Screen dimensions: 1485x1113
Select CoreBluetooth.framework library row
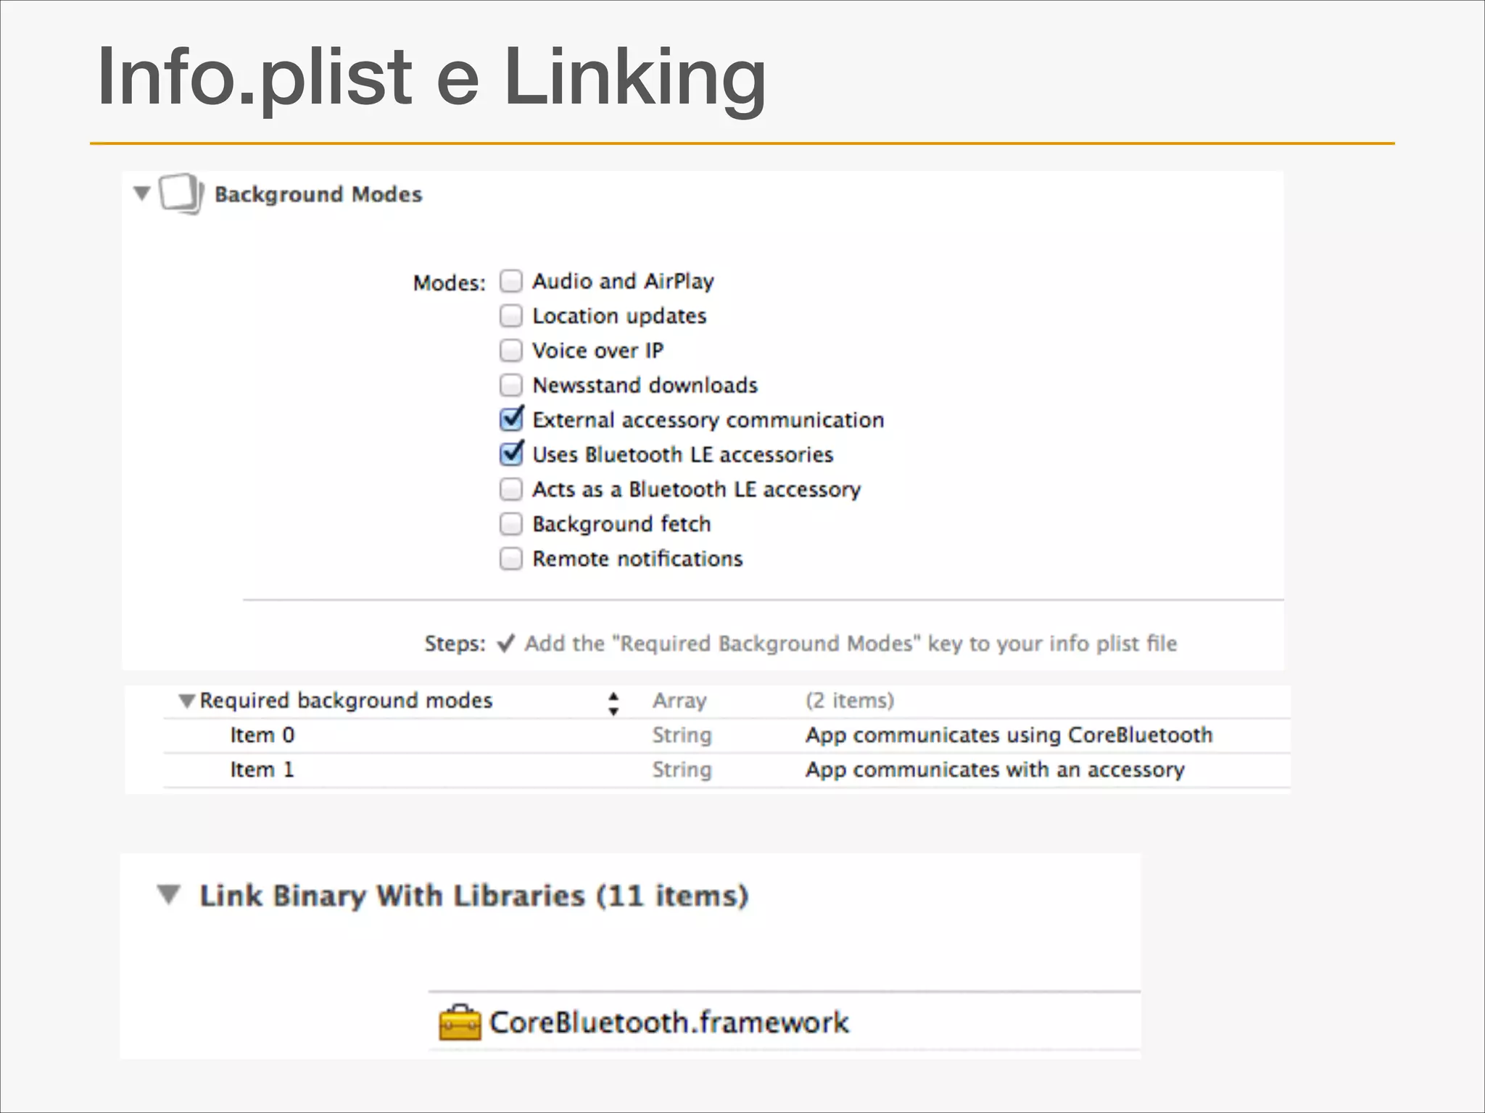(785, 1022)
